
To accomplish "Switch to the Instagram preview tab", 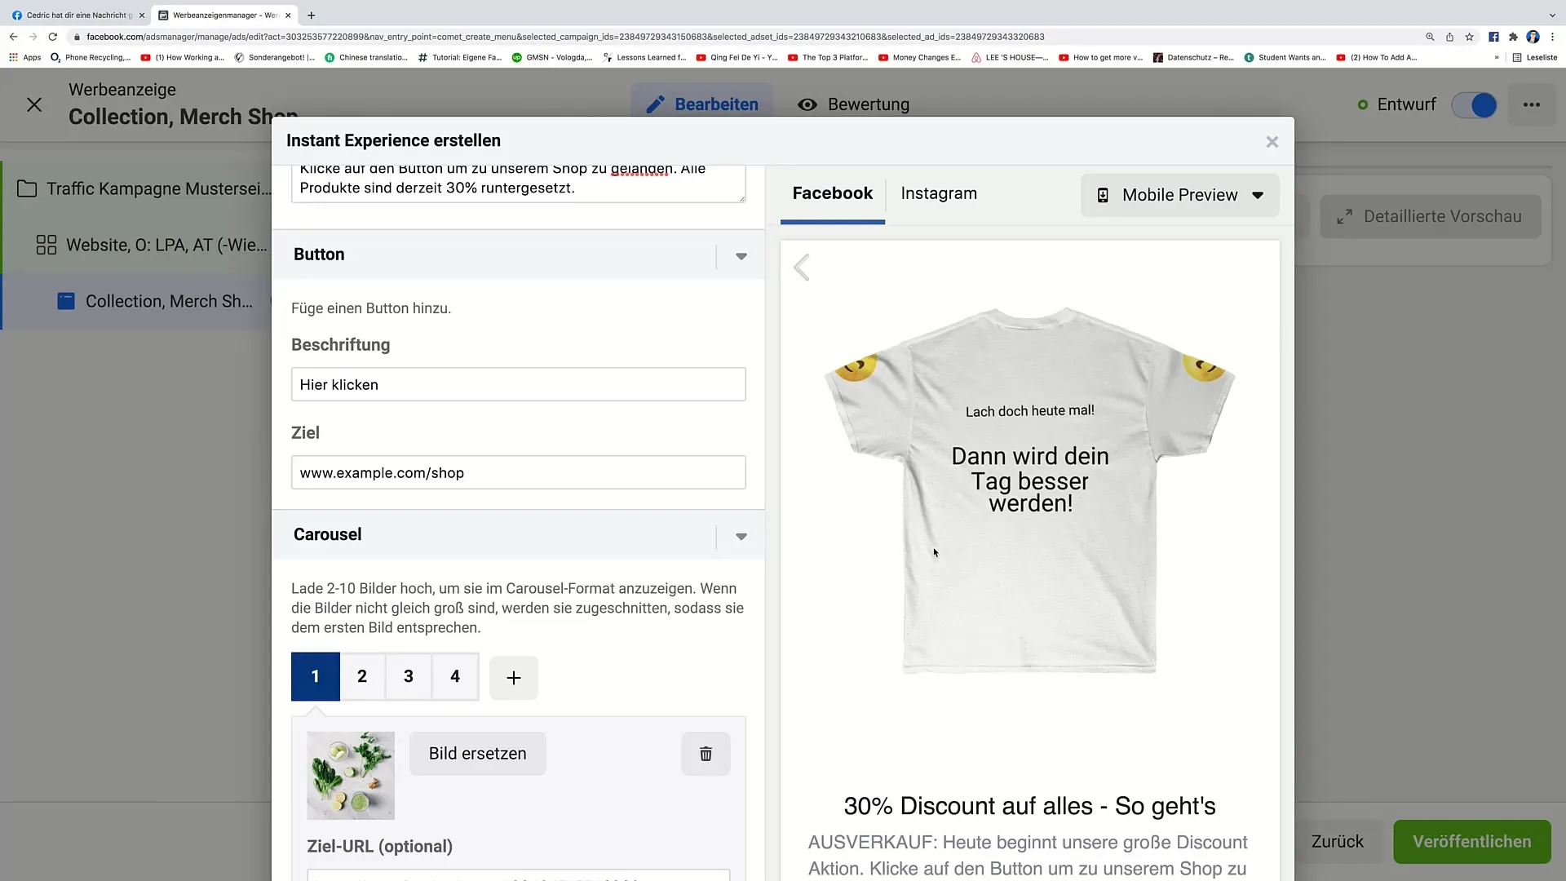I will click(x=939, y=193).
